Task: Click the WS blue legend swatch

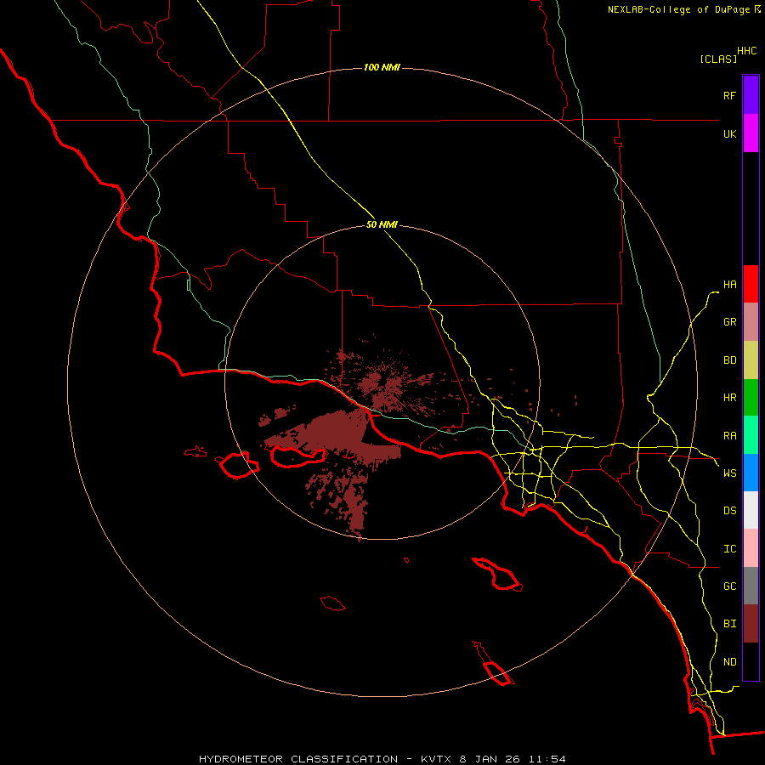Action: pyautogui.click(x=751, y=473)
